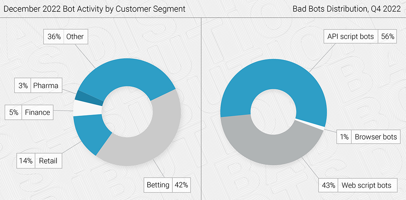Select the dark blue Pharma slice
This screenshot has height=200, width=406.
click(89, 98)
